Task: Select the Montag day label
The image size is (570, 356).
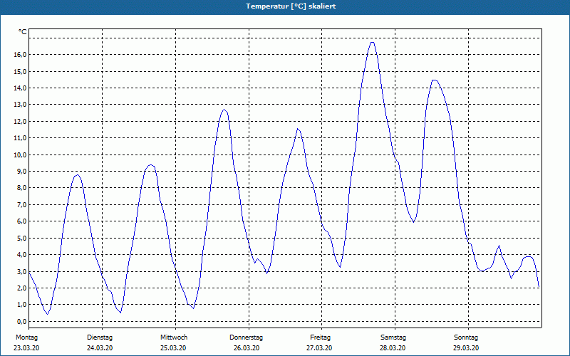Action: click(x=26, y=337)
